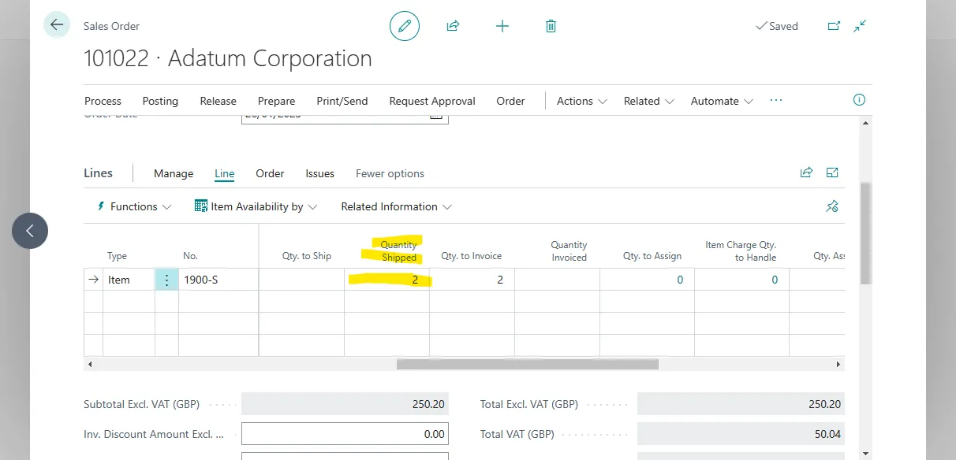Viewport: 956px width, 460px height.
Task: Select Order tab in Lines section
Action: click(270, 173)
